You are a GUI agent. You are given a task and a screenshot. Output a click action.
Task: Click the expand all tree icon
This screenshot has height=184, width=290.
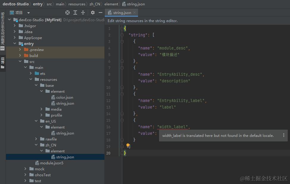[75, 13]
